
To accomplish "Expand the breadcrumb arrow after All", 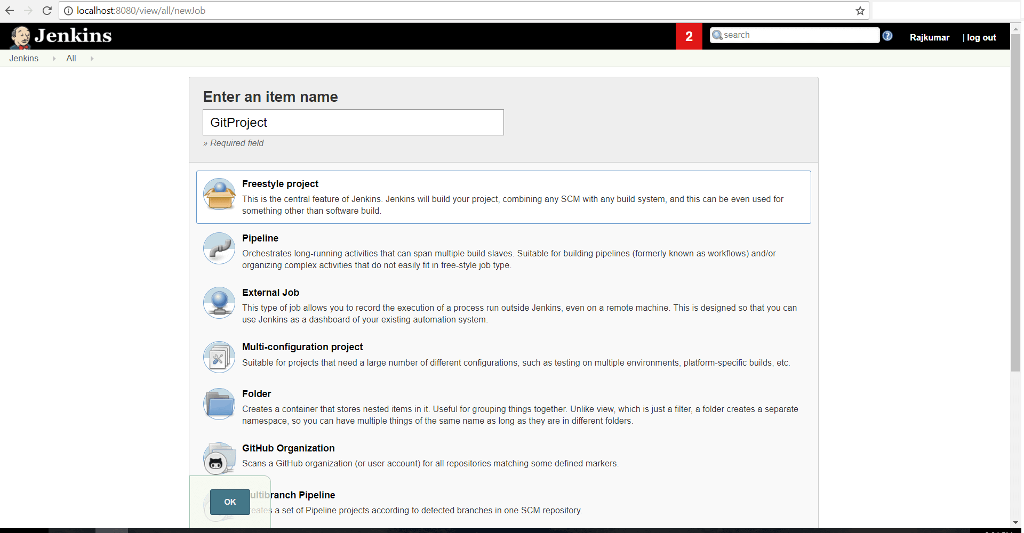I will point(91,58).
